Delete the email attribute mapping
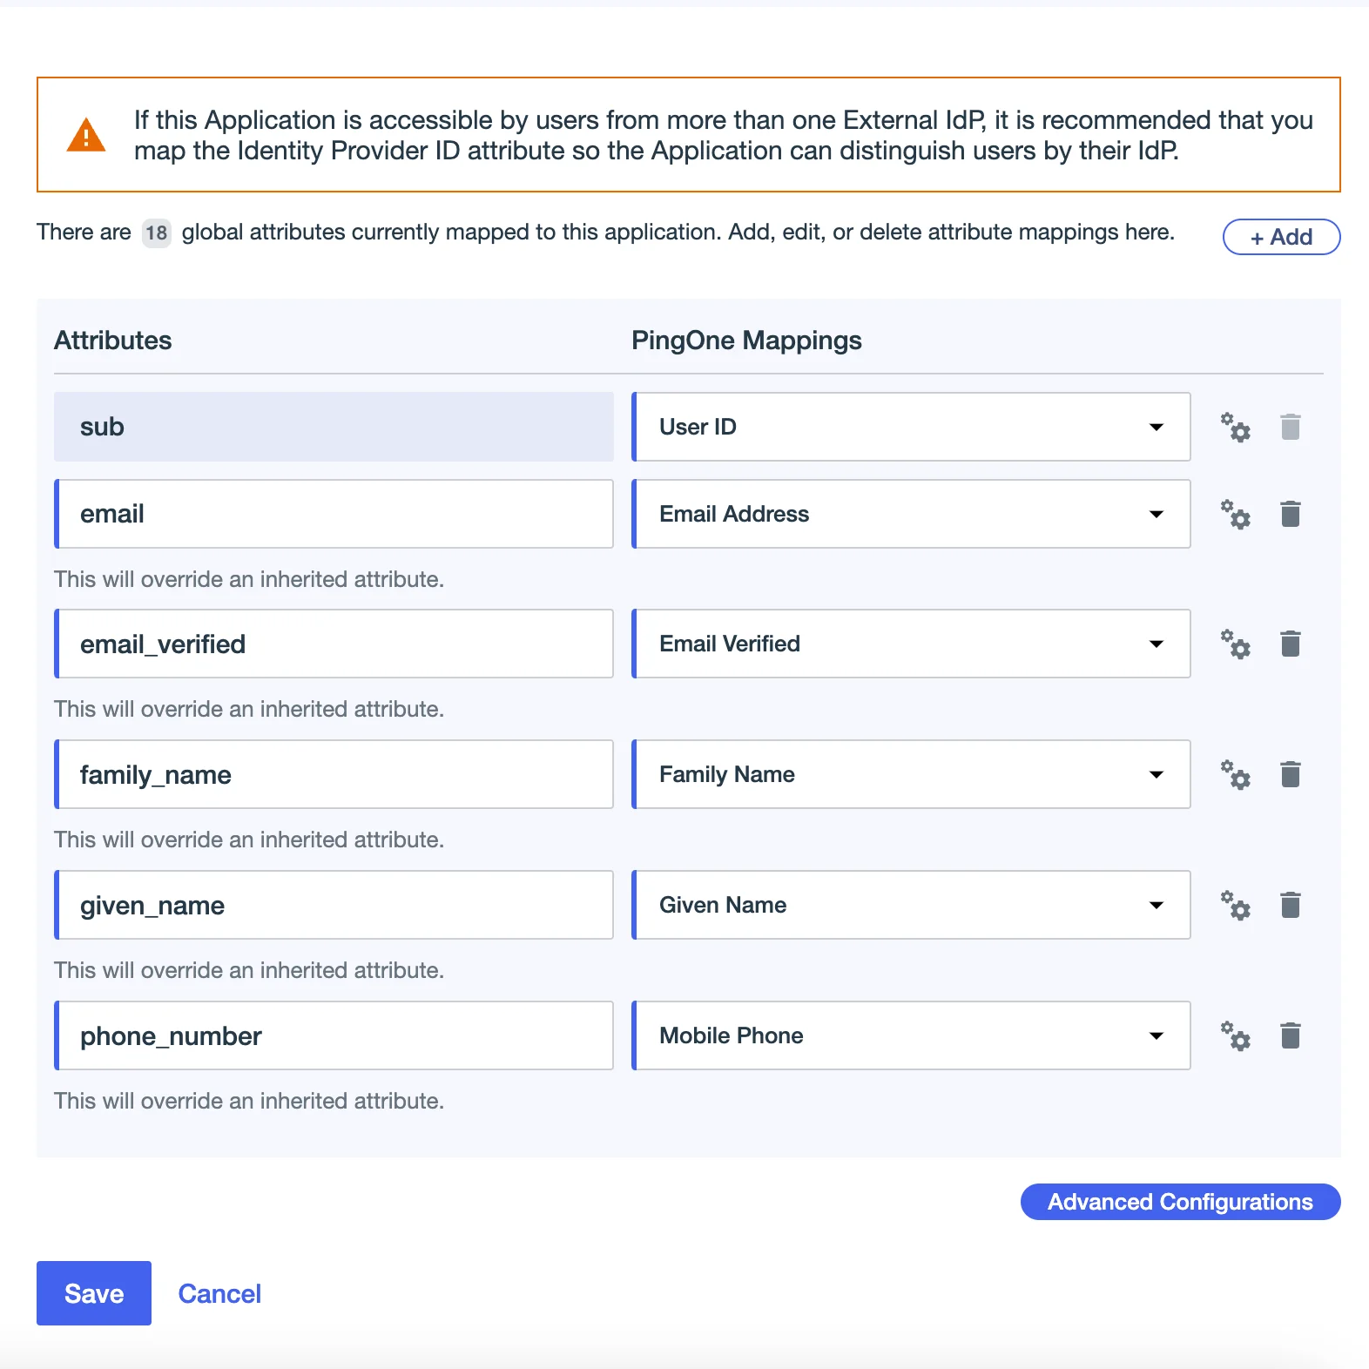The image size is (1369, 1369). click(1291, 514)
